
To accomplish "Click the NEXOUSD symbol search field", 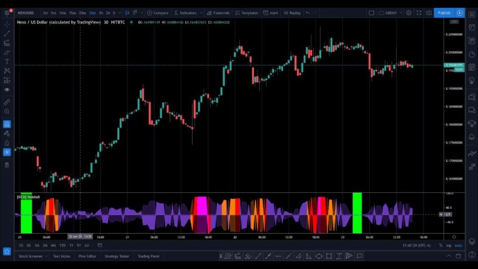I will (x=26, y=13).
